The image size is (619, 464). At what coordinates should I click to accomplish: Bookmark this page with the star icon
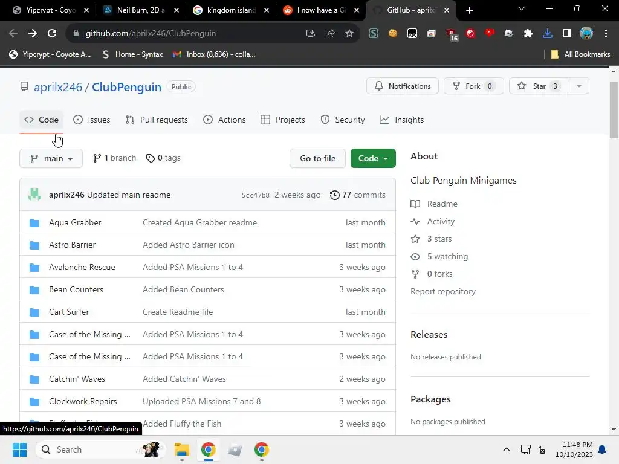pos(349,34)
